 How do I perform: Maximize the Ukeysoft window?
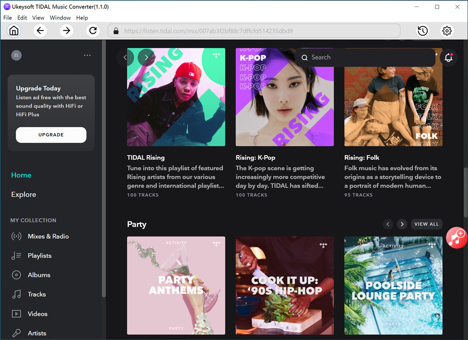437,7
